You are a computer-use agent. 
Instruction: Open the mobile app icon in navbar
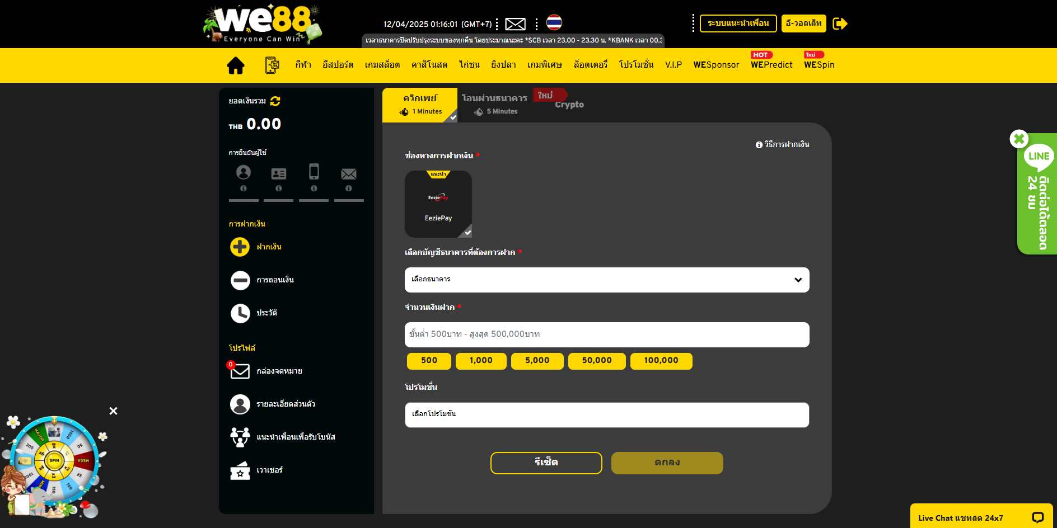coord(272,65)
